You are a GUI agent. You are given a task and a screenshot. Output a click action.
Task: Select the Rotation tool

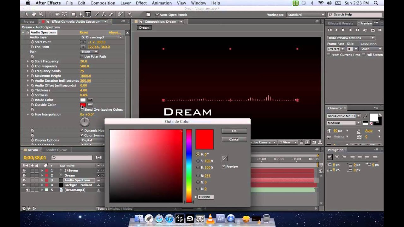click(50, 15)
